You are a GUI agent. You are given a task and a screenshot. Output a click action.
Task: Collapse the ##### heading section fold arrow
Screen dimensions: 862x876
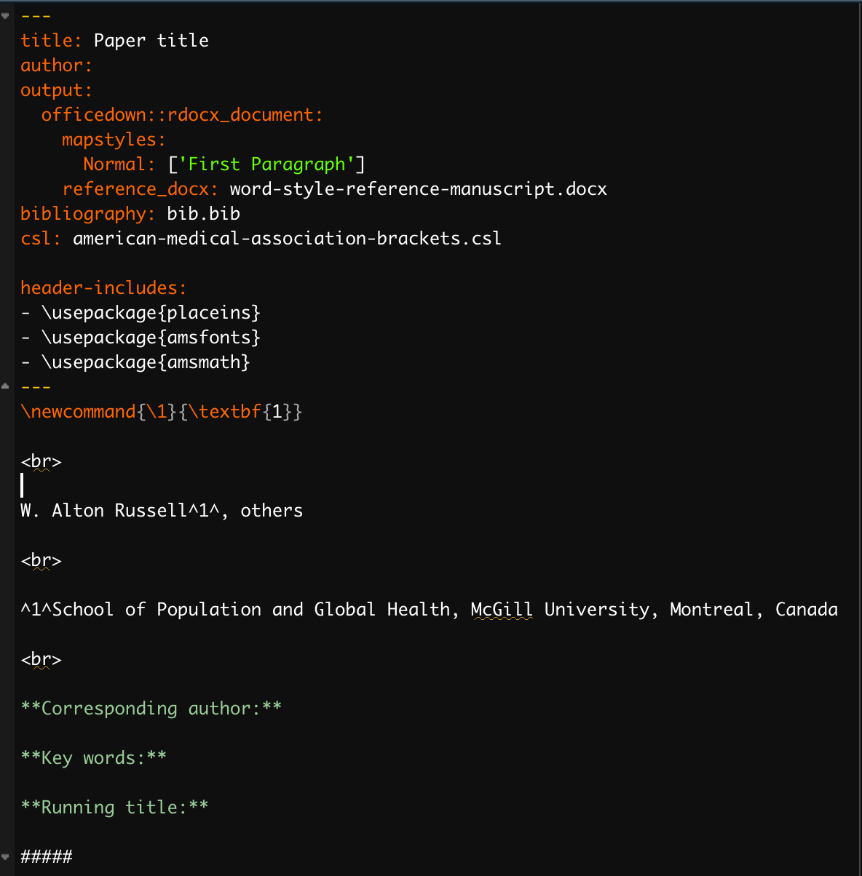click(5, 856)
